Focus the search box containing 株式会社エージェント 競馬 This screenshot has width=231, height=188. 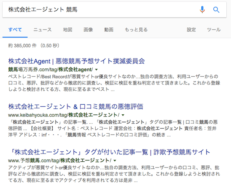tap(114, 10)
